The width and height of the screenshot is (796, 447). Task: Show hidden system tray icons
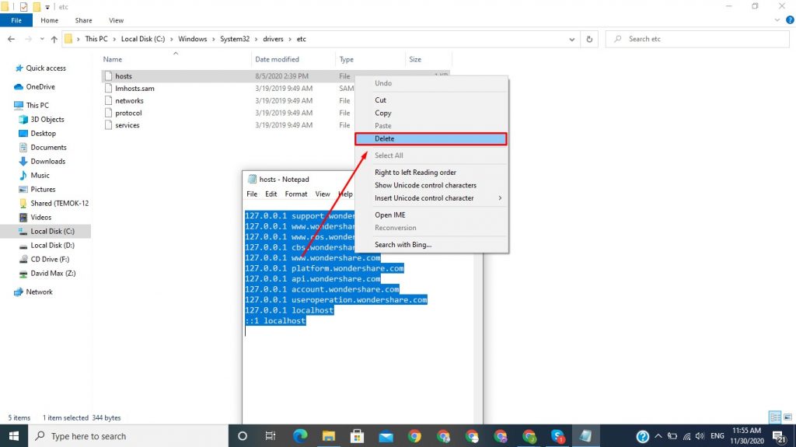click(657, 436)
